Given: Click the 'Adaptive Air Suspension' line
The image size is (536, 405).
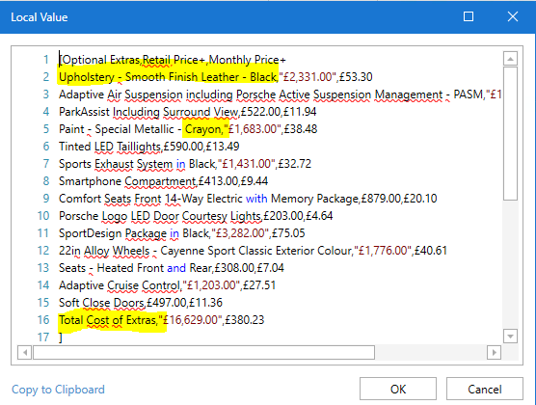Looking at the screenshot, I should click(x=280, y=94).
